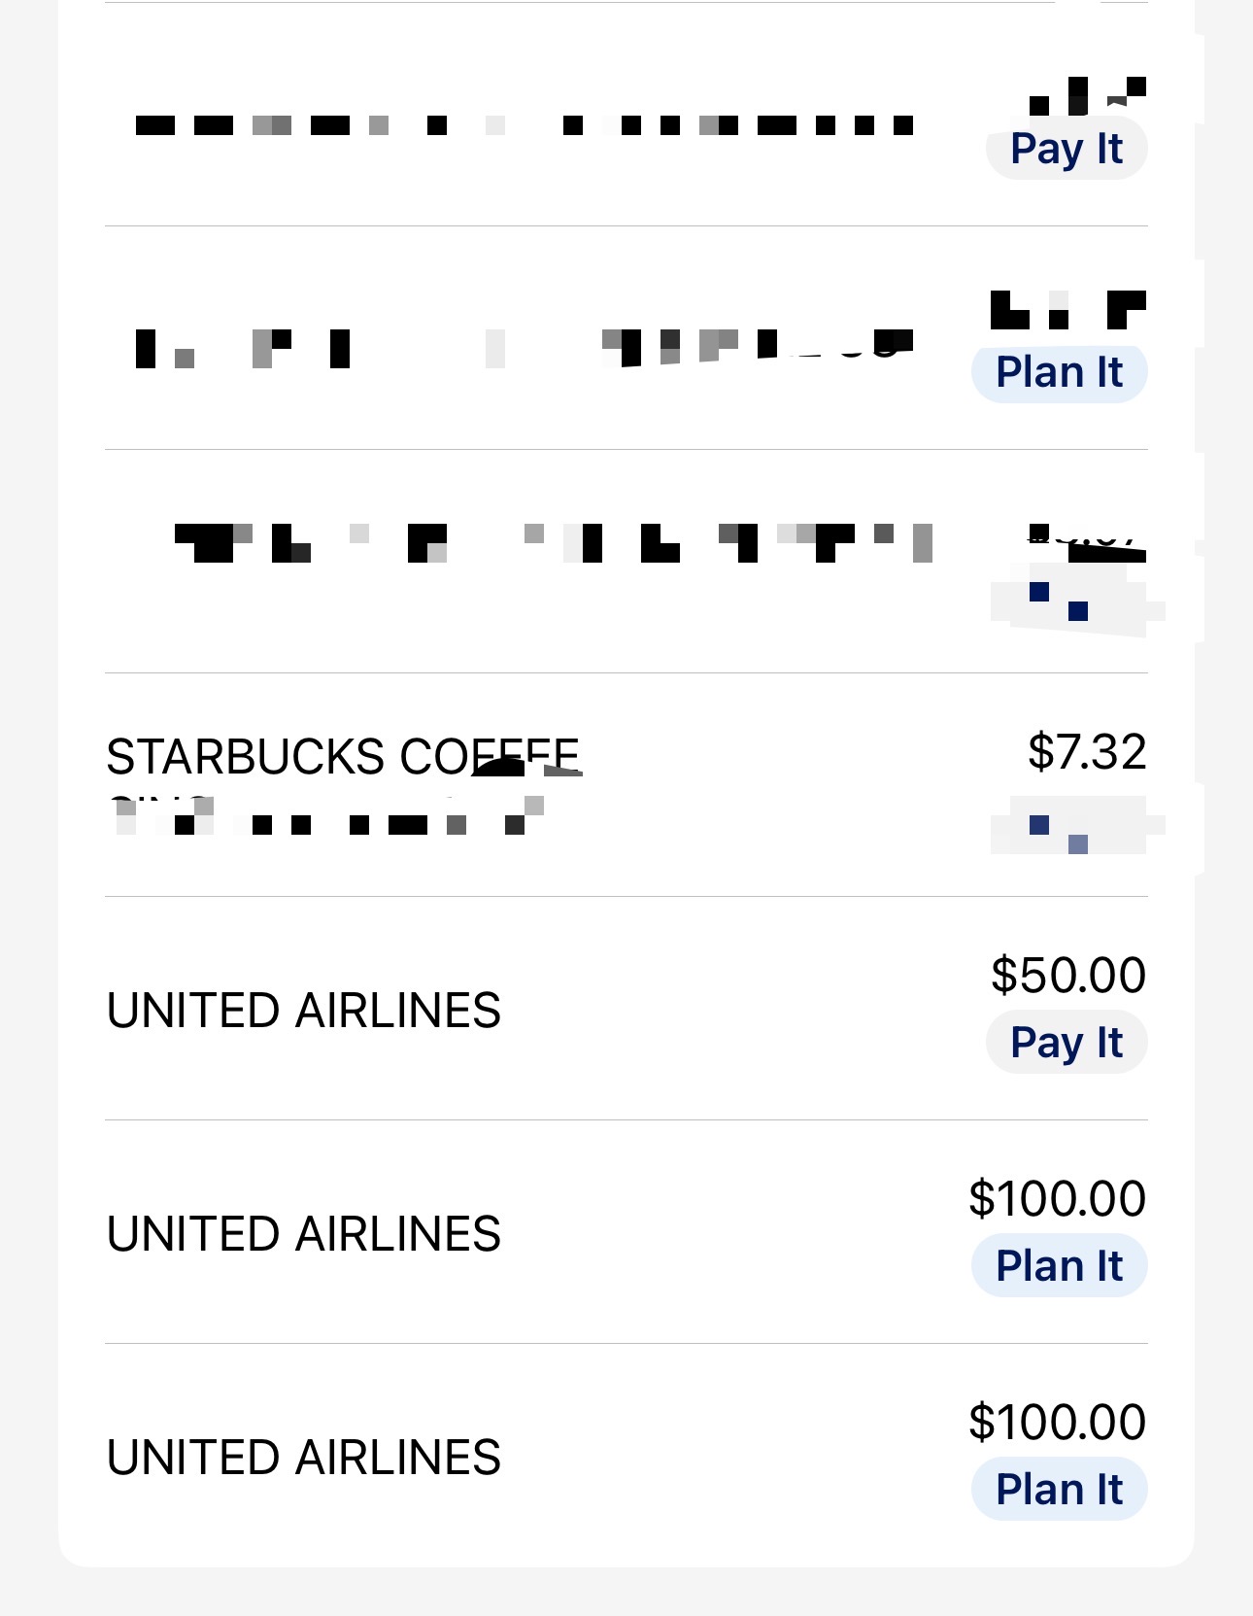
Task: Open the $50.00 United Airlines transaction
Action: [x=626, y=1009]
